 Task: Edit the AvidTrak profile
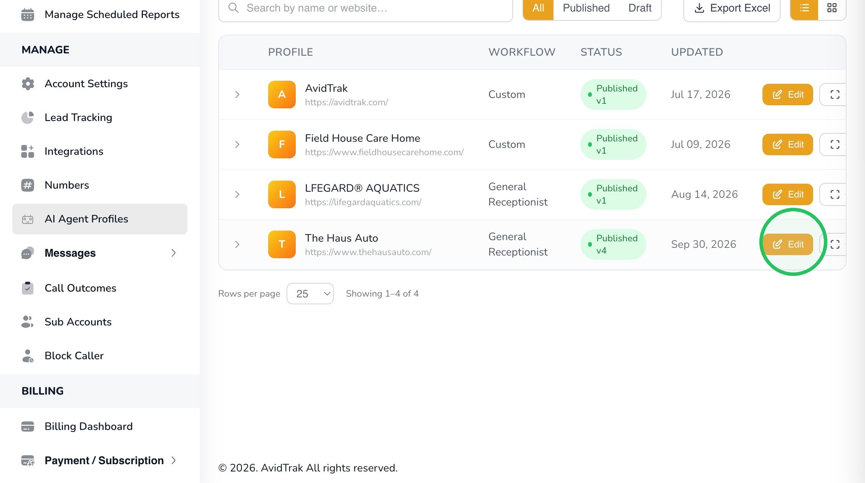(788, 95)
